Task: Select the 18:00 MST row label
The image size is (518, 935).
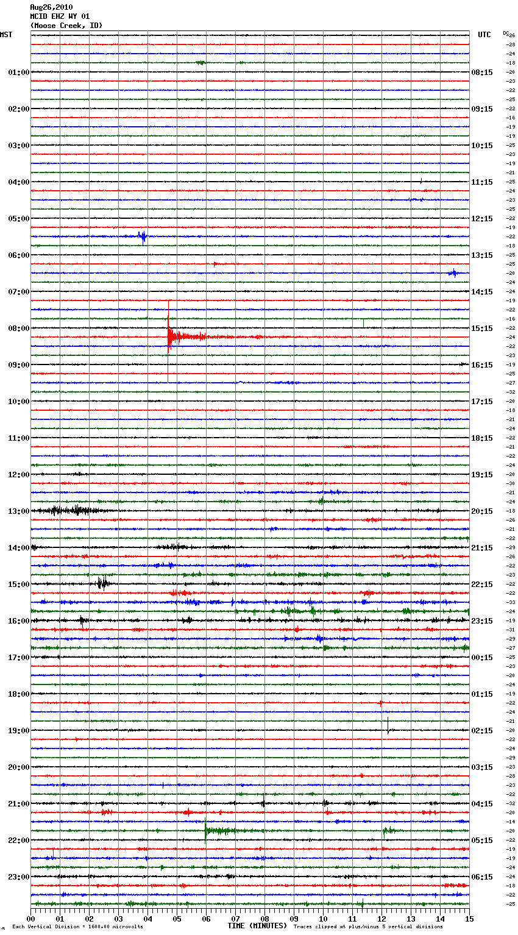Action: [19, 694]
